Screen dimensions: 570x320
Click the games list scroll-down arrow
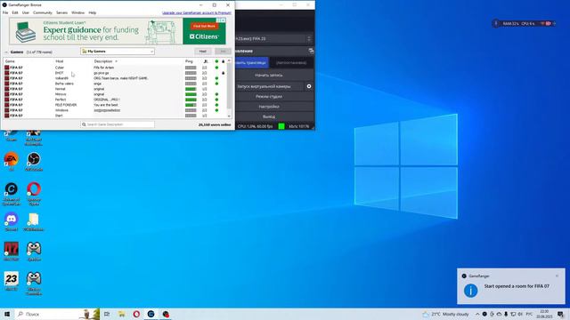point(229,116)
